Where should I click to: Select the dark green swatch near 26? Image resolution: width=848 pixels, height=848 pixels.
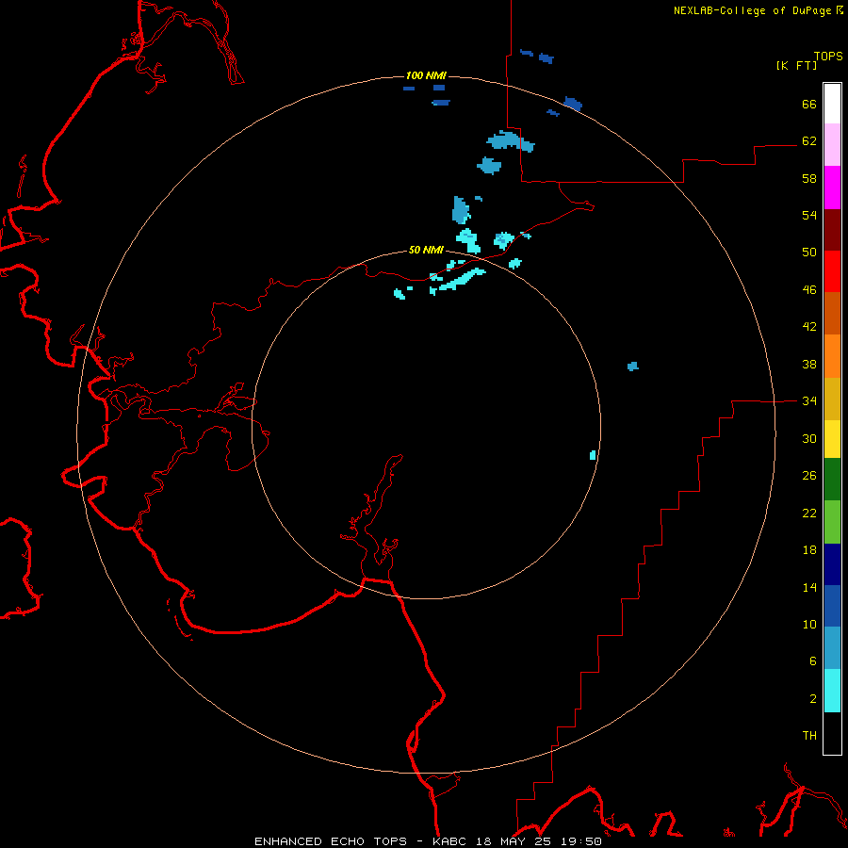point(832,480)
